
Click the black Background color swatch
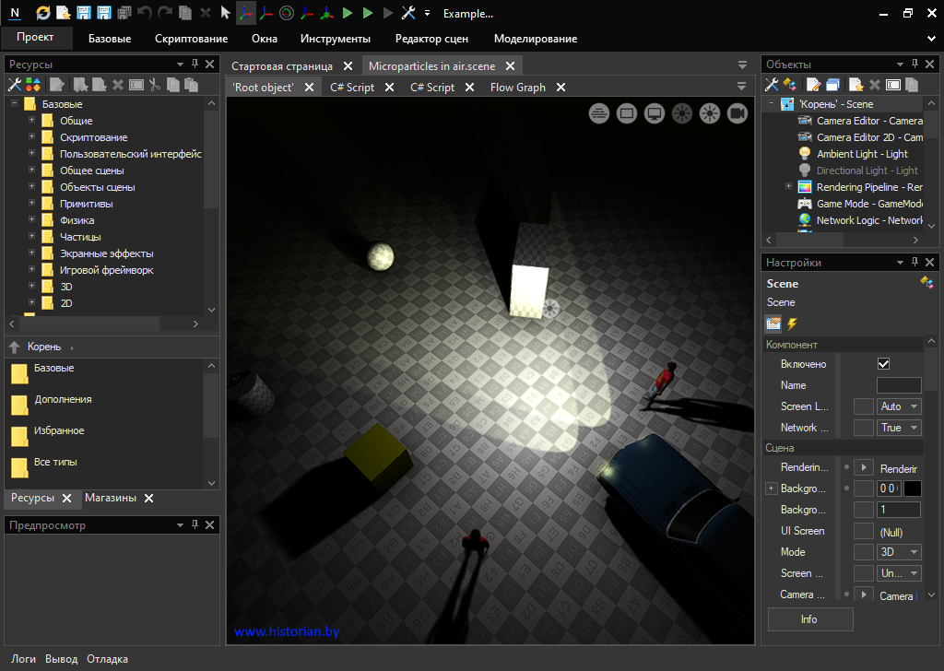coord(912,489)
